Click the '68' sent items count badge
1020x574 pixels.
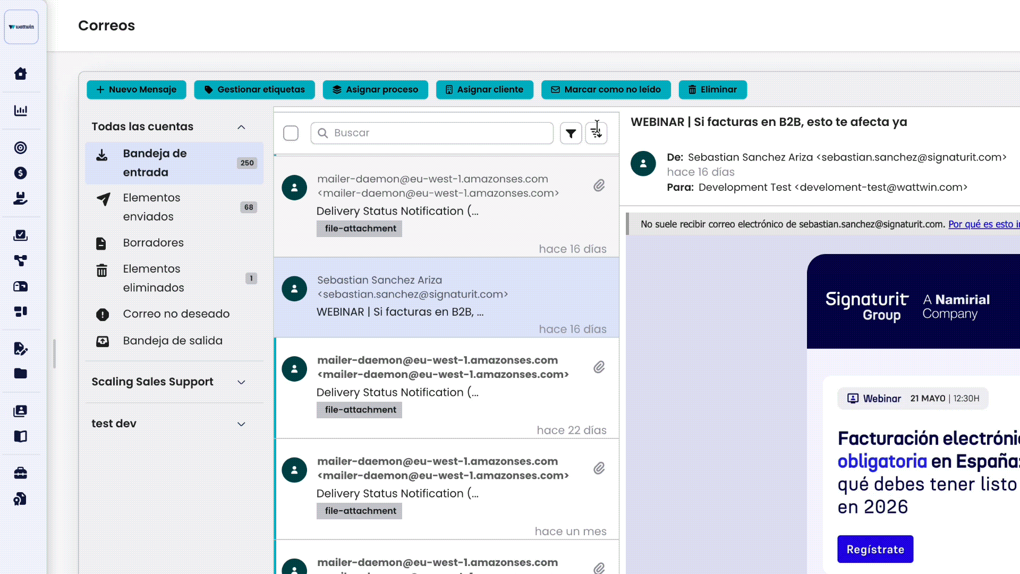(249, 207)
